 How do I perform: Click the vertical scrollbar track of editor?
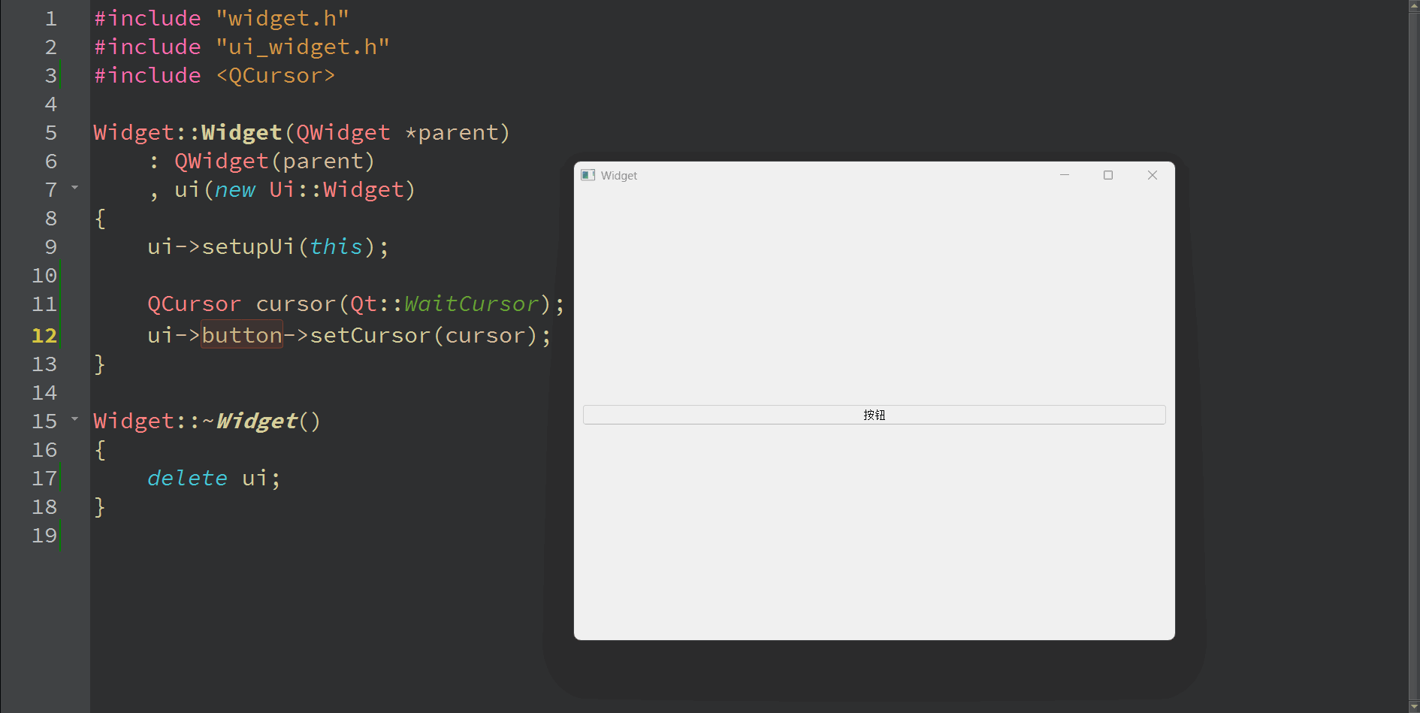point(1414,376)
